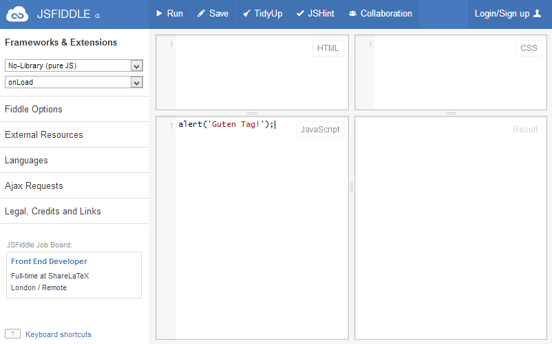The height and width of the screenshot is (344, 552).
Task: Click the horizontal divider handle below CSS panel
Action: coord(451,113)
